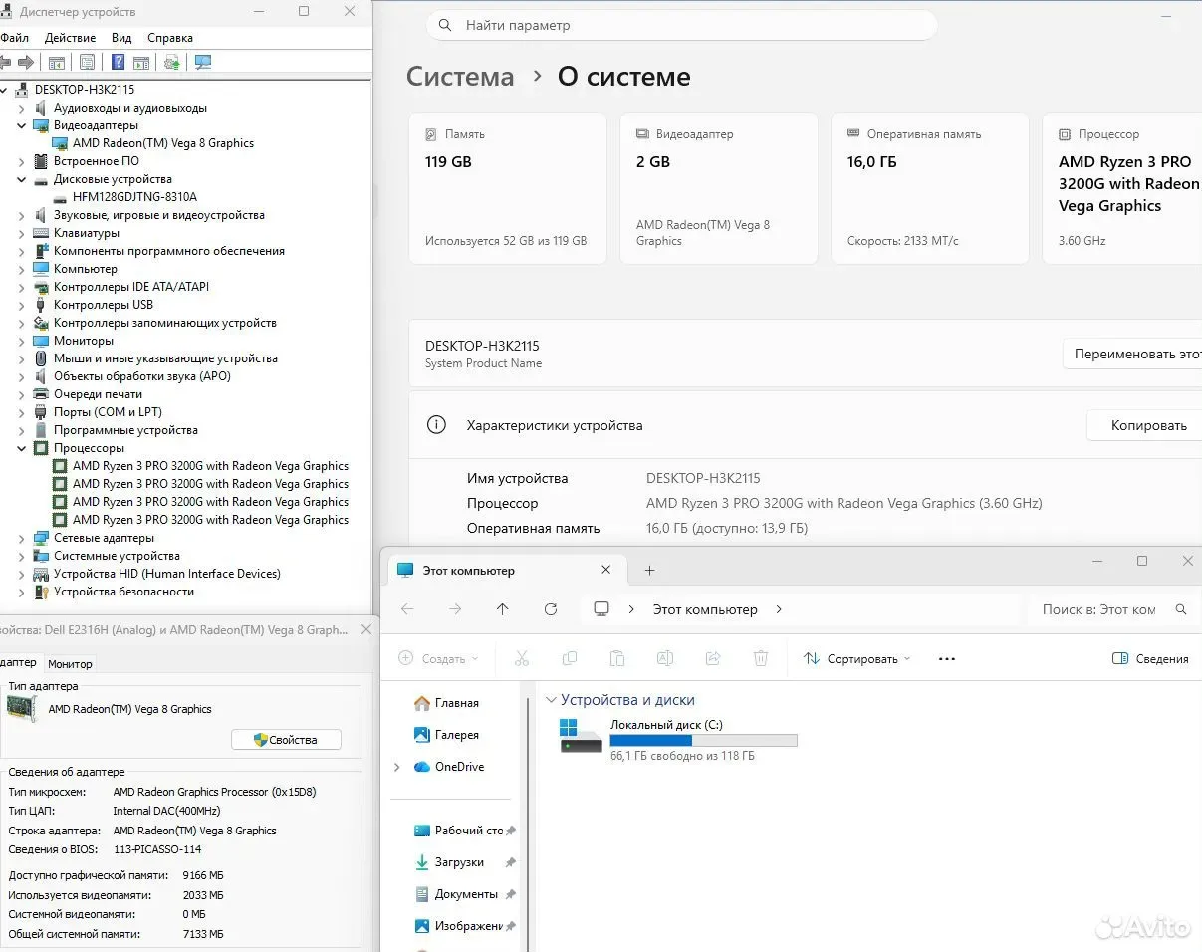Screen dimensions: 1202x952
Task: Click the Cut scissors icon in Explorer toolbar
Action: pos(521,658)
